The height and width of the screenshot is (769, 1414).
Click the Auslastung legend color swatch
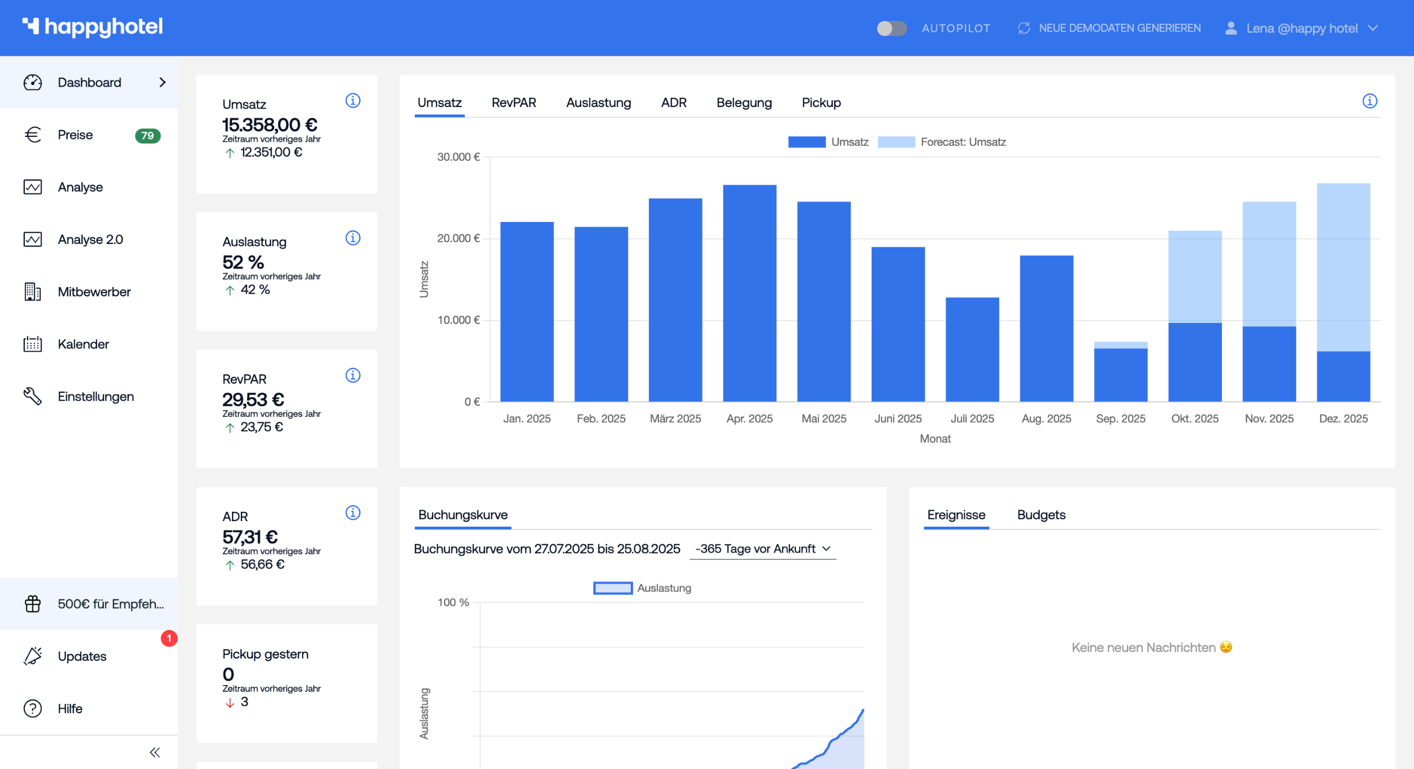(613, 588)
